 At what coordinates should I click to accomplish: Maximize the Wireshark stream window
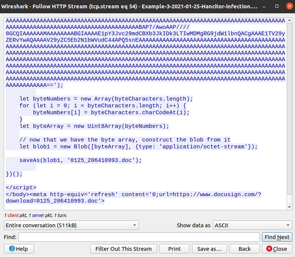pos(276,6)
